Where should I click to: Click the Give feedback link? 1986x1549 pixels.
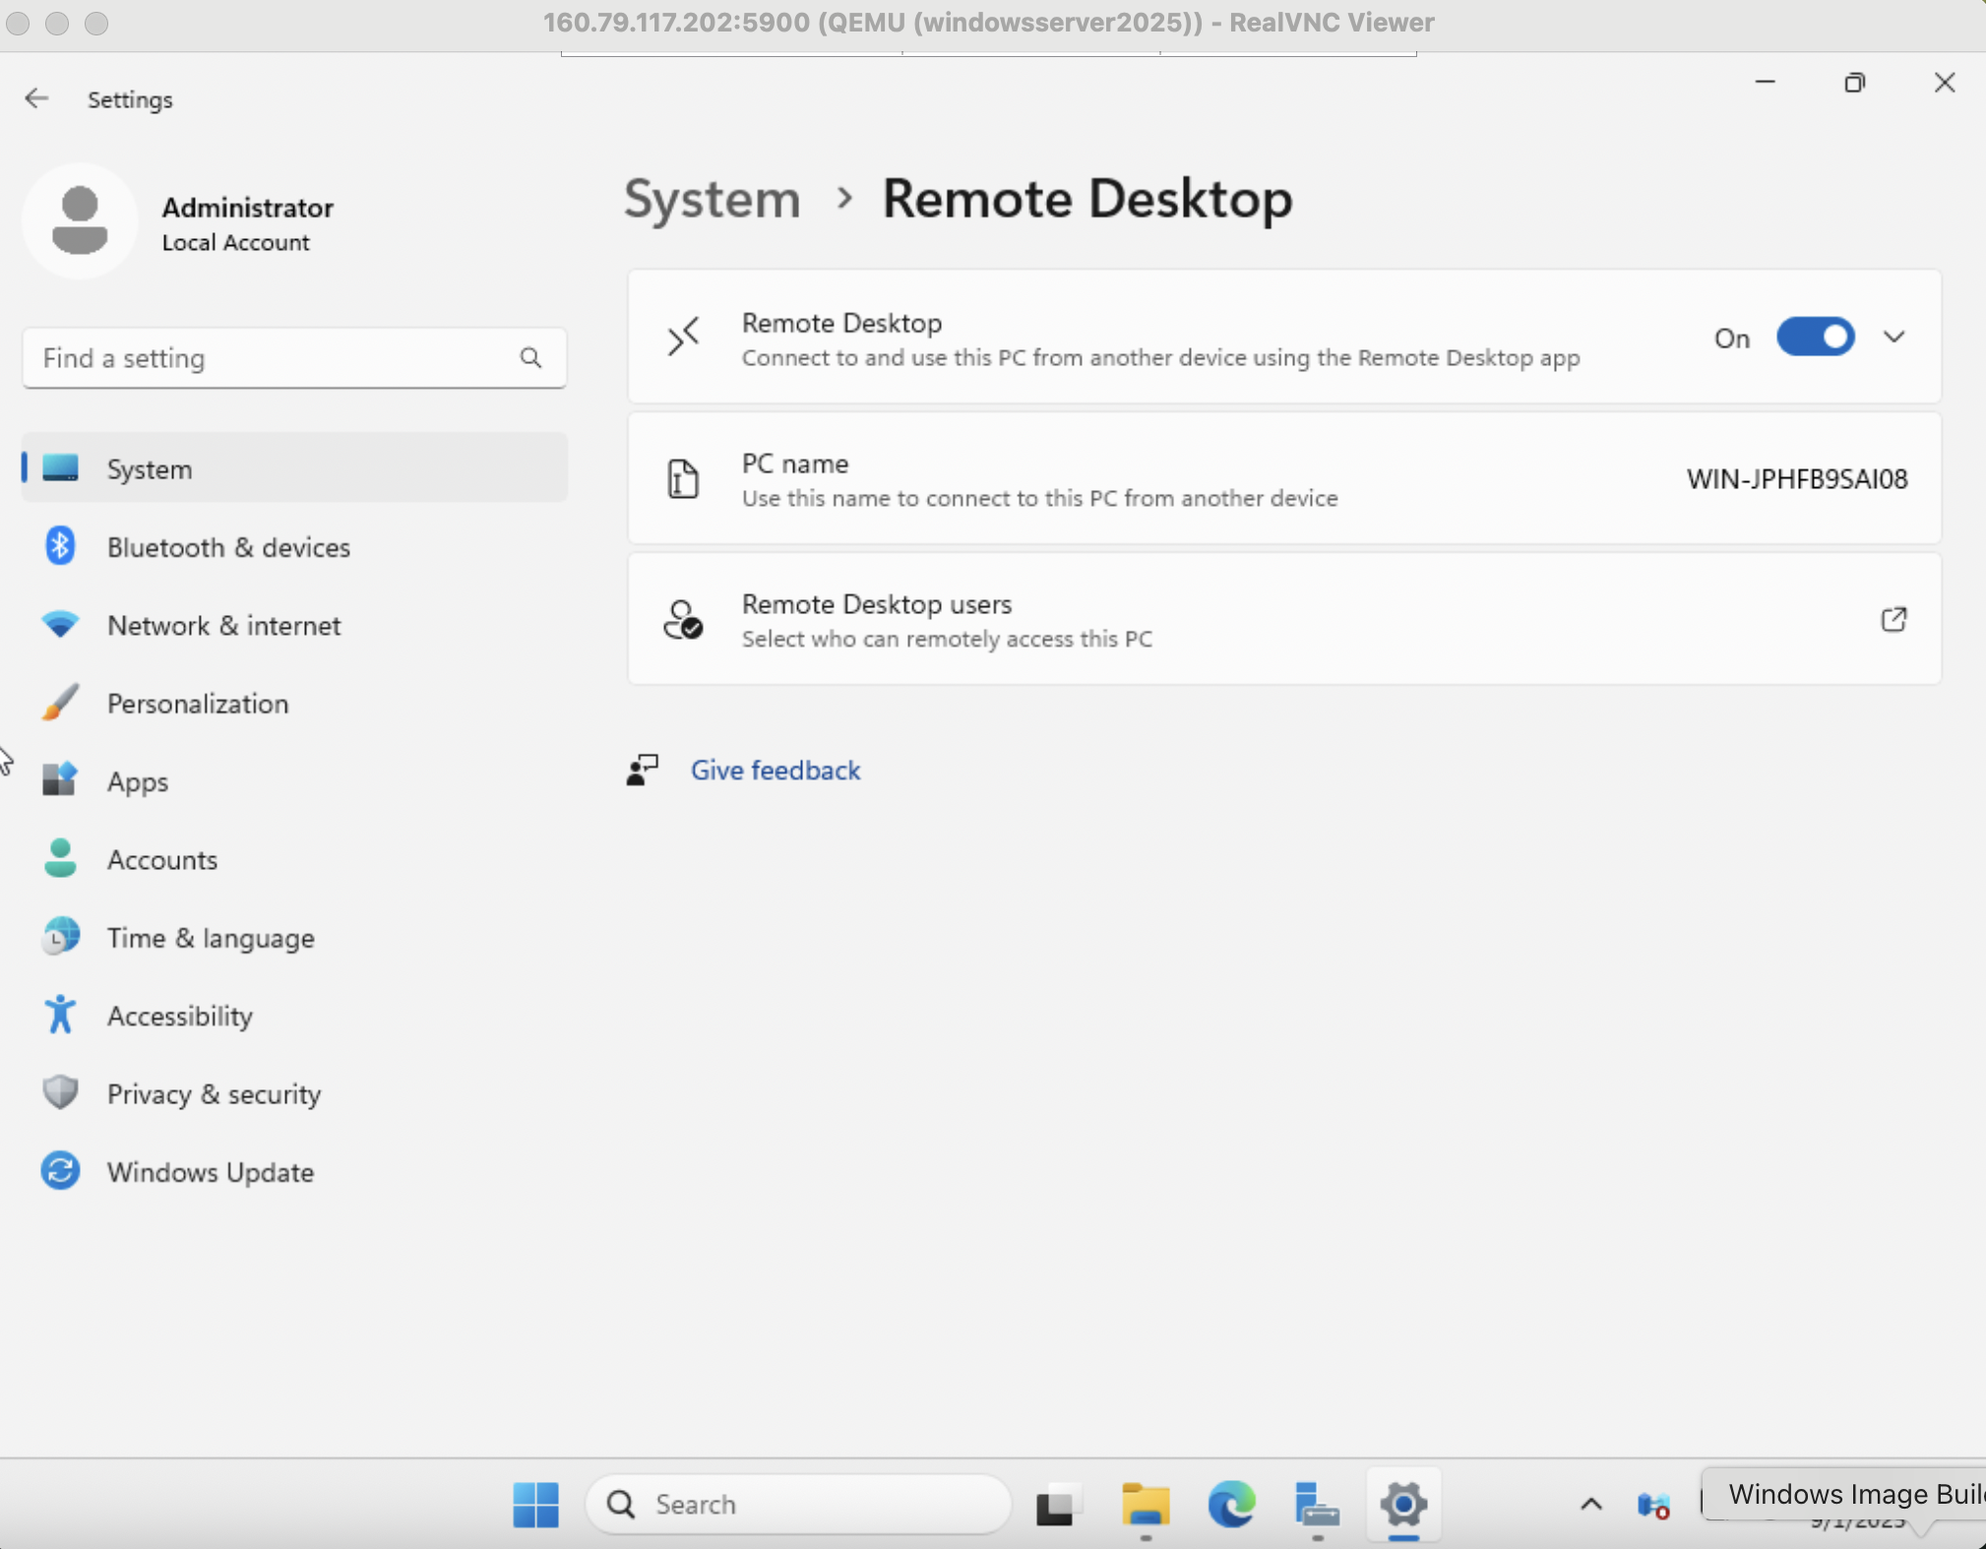point(776,770)
